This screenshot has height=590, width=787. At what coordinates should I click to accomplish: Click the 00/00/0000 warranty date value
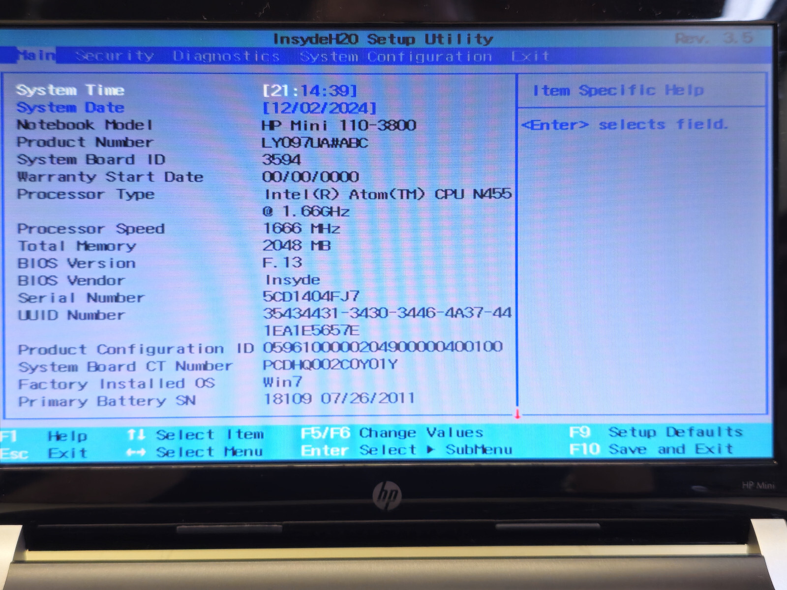(310, 177)
